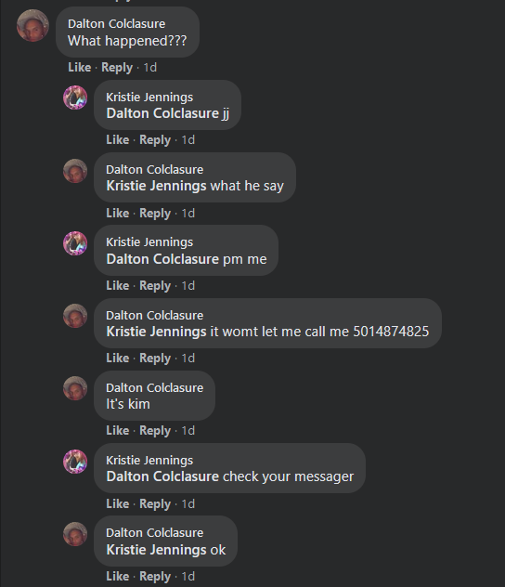Open Dalton's avatar next to the phone number comment

[x=75, y=316]
